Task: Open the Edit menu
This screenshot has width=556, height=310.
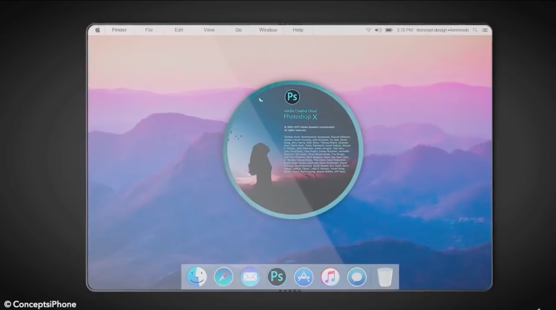Action: [179, 30]
